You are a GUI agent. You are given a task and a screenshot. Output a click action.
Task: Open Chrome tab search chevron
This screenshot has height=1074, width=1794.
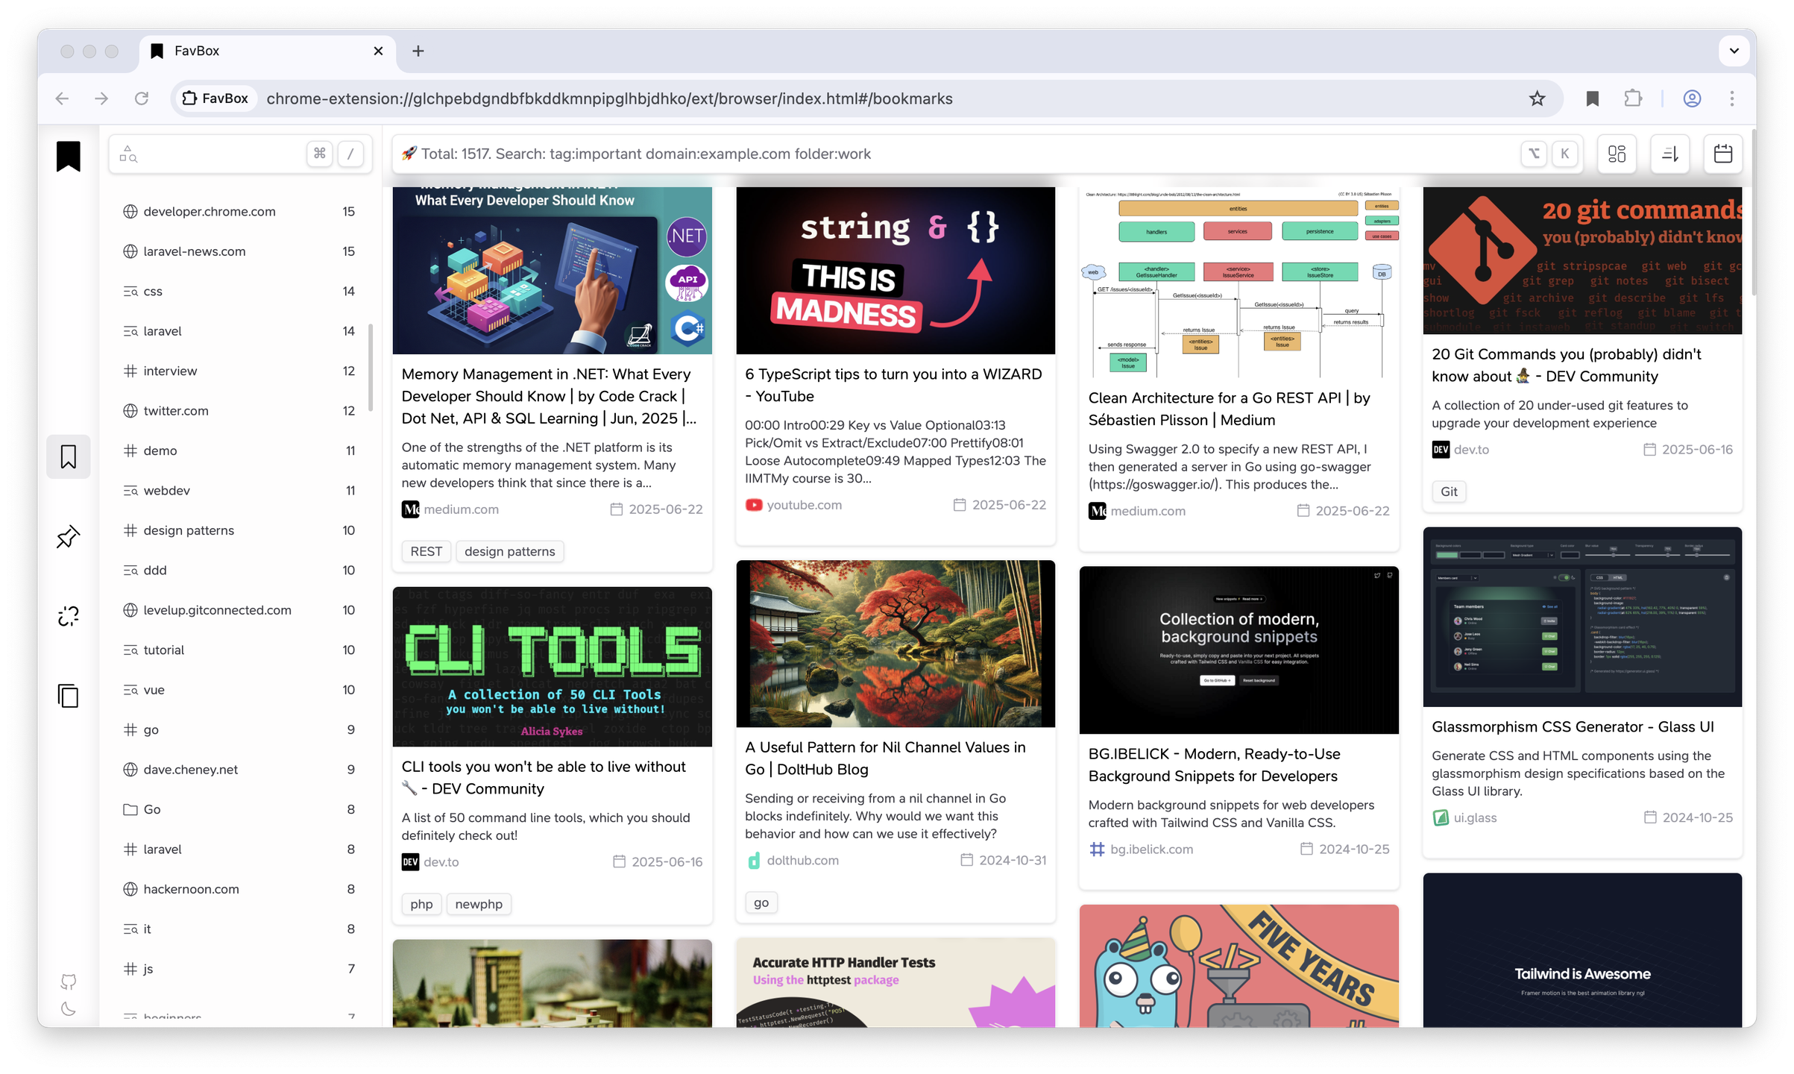[x=1734, y=51]
